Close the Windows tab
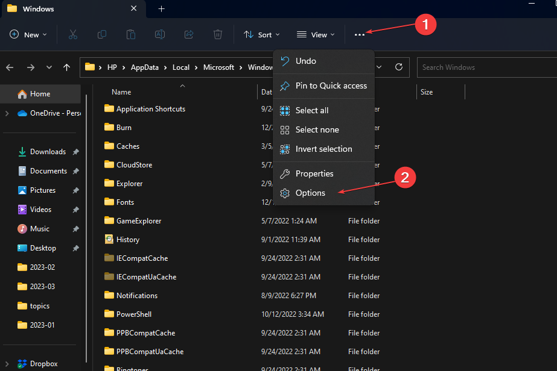This screenshot has height=371, width=557. pos(133,8)
